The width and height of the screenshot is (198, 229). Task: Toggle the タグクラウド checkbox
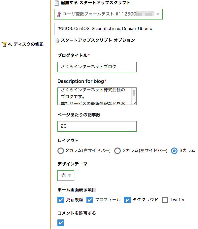128,200
